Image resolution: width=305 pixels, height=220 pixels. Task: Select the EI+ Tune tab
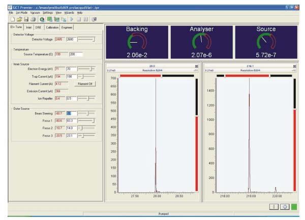(16, 27)
